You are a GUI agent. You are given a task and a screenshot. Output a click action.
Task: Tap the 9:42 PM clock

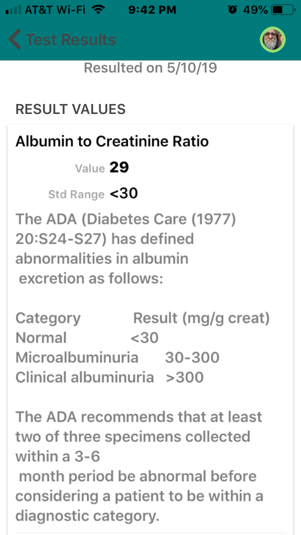(152, 10)
